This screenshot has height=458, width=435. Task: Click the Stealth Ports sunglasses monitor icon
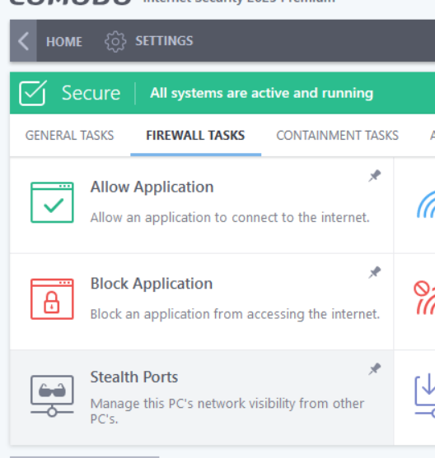click(x=52, y=396)
